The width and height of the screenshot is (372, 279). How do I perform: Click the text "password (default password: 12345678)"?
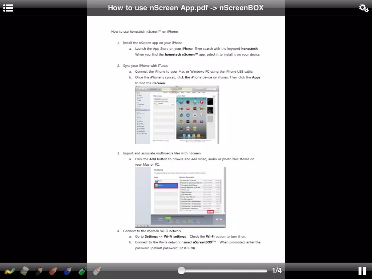165,248
